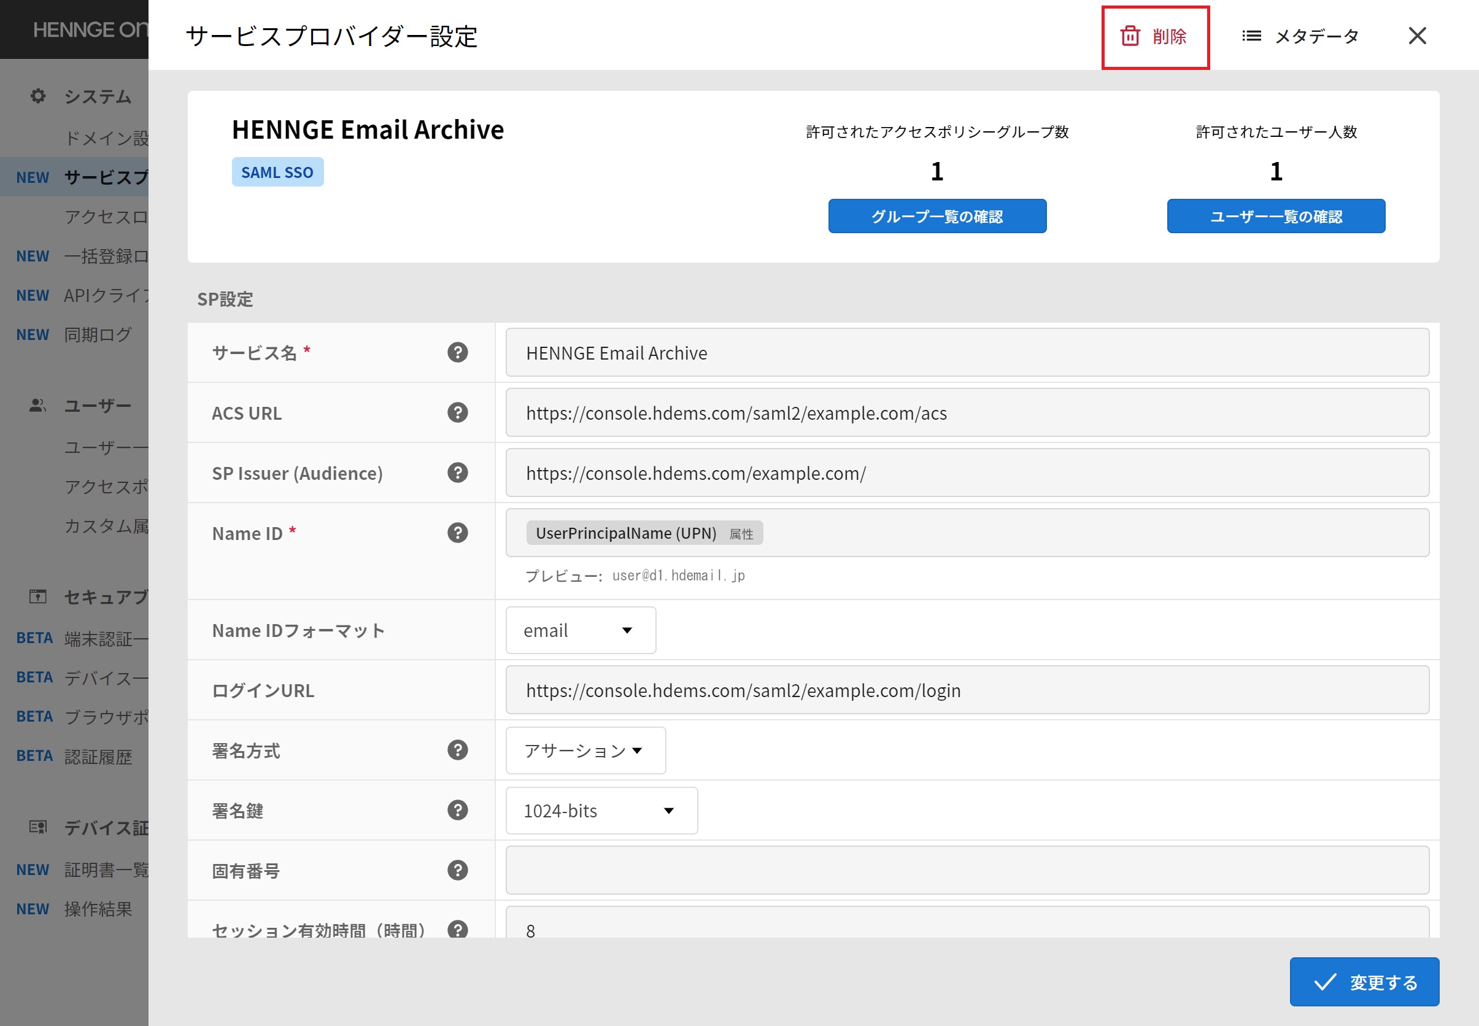Click the サービス名 input field
The height and width of the screenshot is (1026, 1479).
(967, 353)
